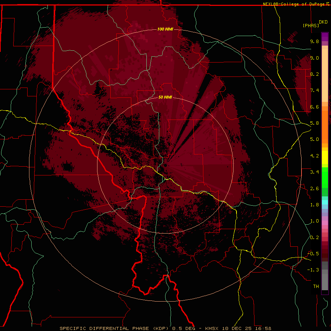The width and height of the screenshot is (331, 331).
Task: Click the -1.3 value on the color scale
Action: click(x=313, y=270)
